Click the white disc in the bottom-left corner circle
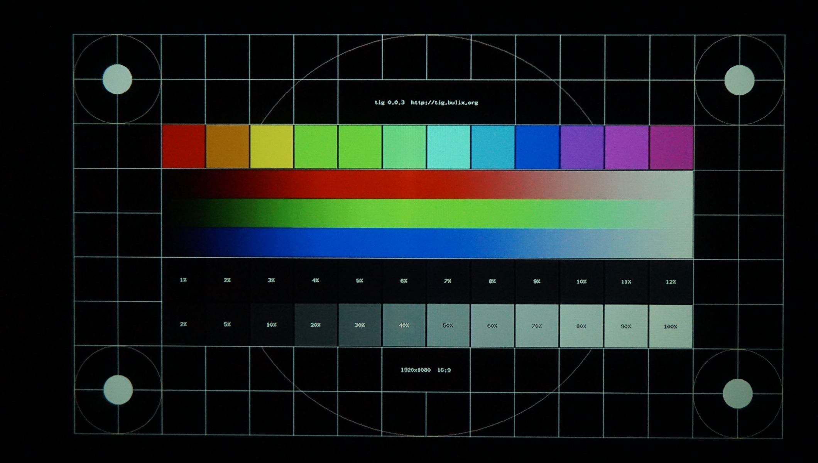The image size is (818, 463). (118, 390)
